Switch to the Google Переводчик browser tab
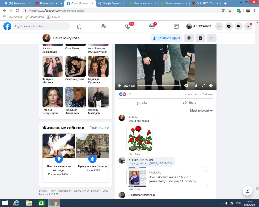This screenshot has width=259, height=207. click(111, 4)
